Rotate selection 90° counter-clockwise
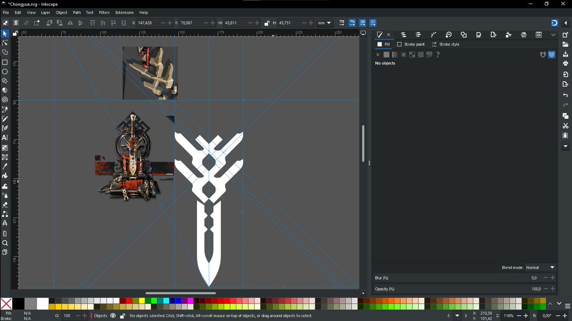 pos(49,23)
